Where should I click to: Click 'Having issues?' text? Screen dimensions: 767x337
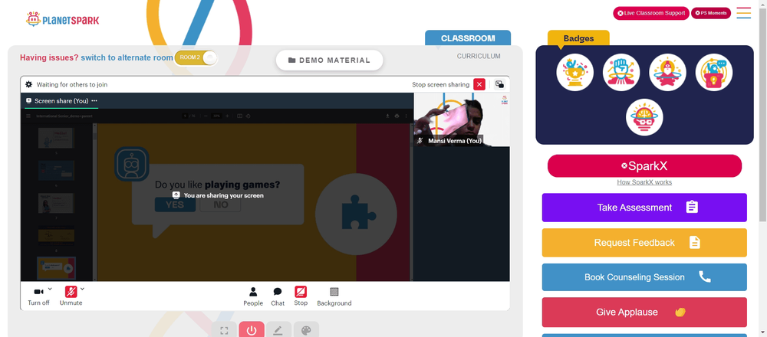[49, 57]
